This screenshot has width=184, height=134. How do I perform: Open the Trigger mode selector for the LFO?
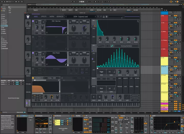pyautogui.click(x=101, y=72)
